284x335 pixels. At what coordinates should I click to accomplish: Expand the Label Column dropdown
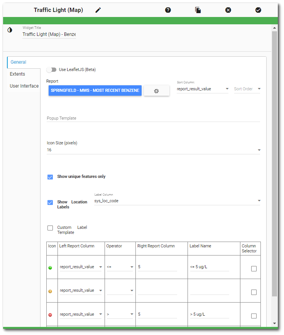177,201
